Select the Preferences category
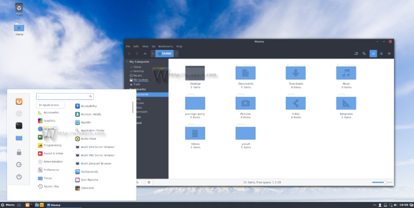The width and height of the screenshot is (414, 208). [x=49, y=170]
